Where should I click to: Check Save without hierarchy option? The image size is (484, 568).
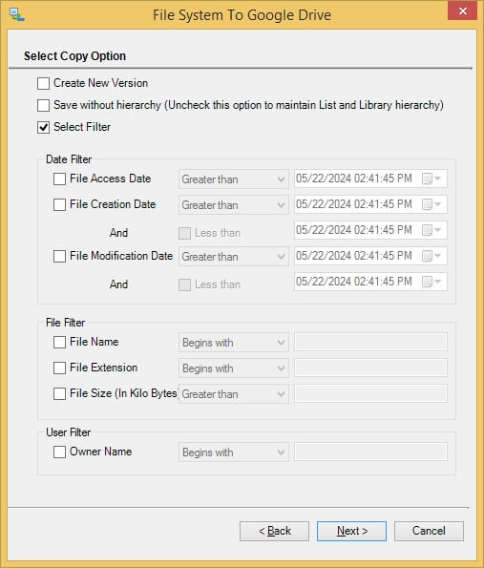tap(44, 105)
